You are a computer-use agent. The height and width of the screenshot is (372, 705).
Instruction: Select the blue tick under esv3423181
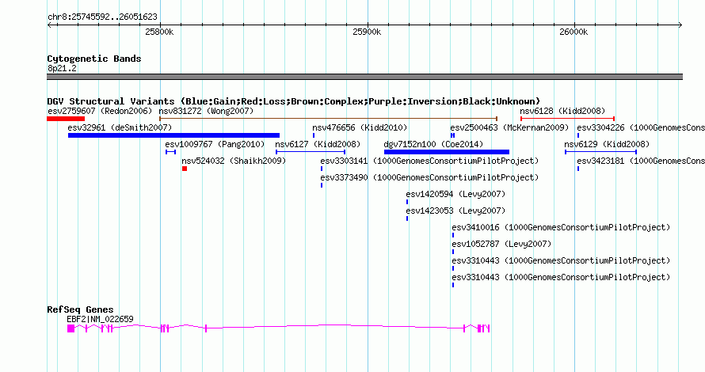pyautogui.click(x=578, y=169)
